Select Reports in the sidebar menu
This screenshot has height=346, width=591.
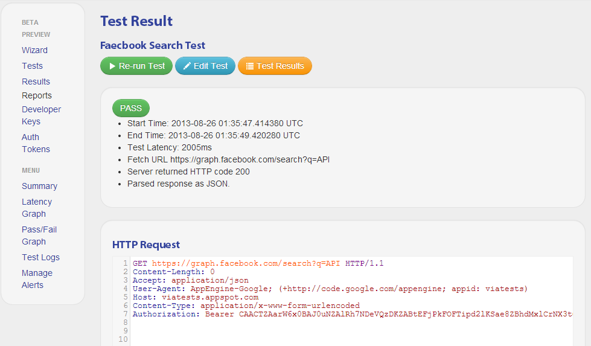click(x=37, y=96)
